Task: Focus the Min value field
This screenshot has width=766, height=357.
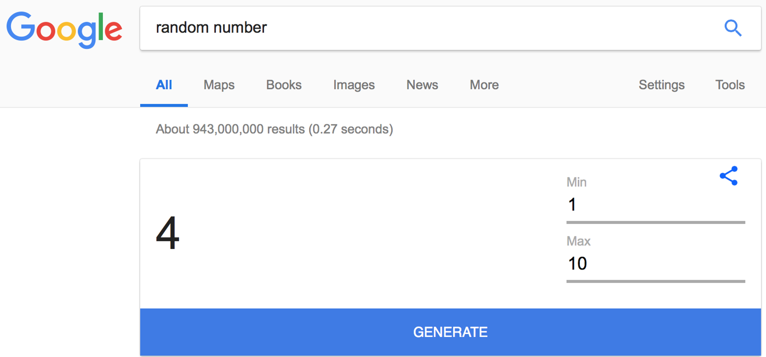Action: [x=655, y=205]
